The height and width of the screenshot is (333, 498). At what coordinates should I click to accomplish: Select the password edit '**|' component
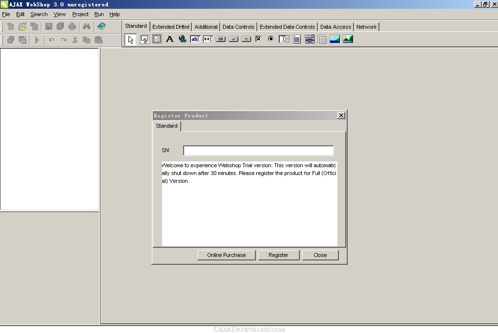point(207,39)
